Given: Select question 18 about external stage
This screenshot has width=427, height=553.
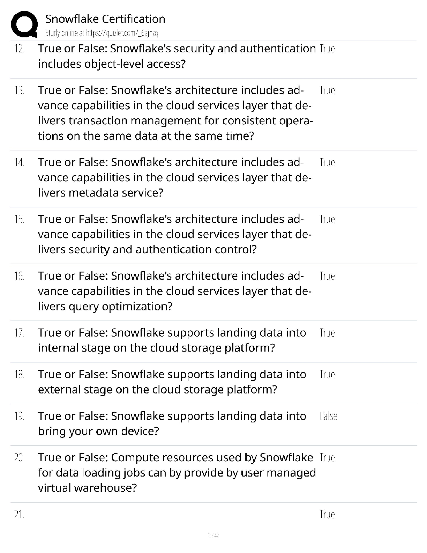Looking at the screenshot, I should (172, 382).
